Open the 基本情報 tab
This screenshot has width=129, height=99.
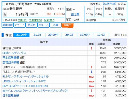[7, 25]
